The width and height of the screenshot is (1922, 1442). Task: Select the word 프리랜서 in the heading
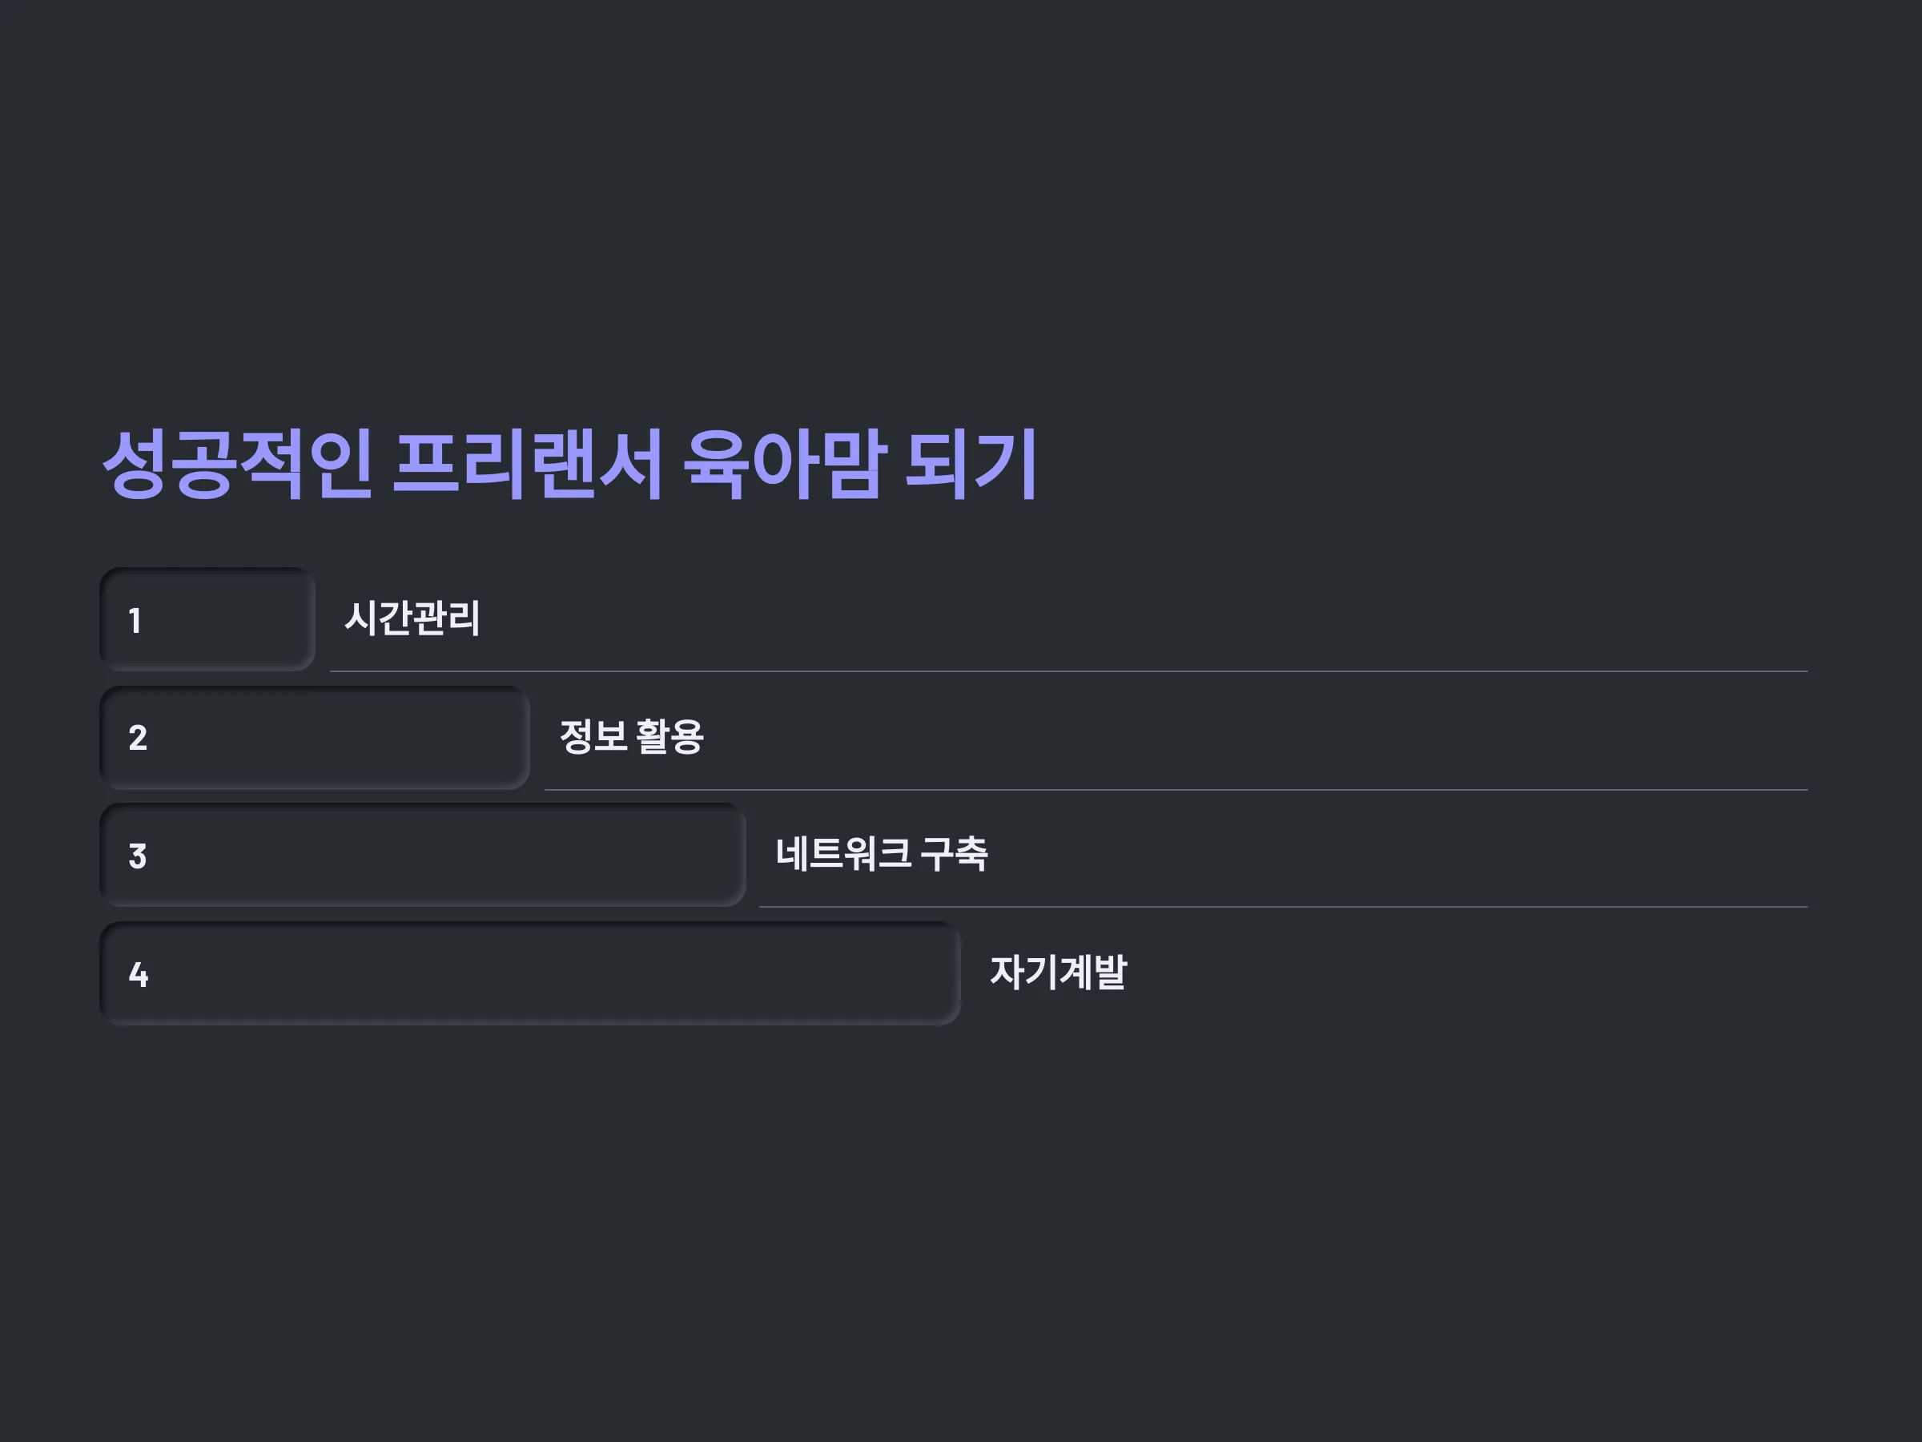tap(529, 463)
